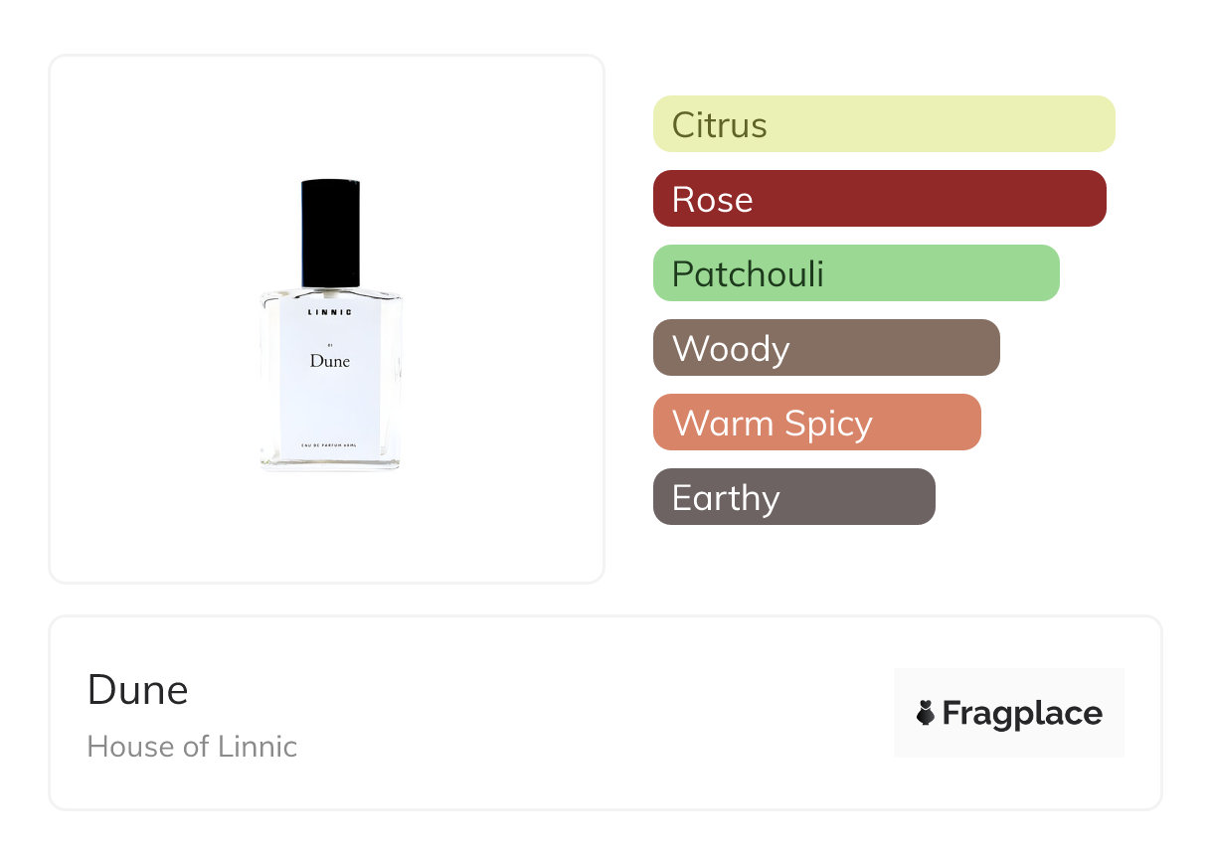Screen dimensions: 1211x859
Task: Open the House of Linnic brand link
Action: point(192,746)
